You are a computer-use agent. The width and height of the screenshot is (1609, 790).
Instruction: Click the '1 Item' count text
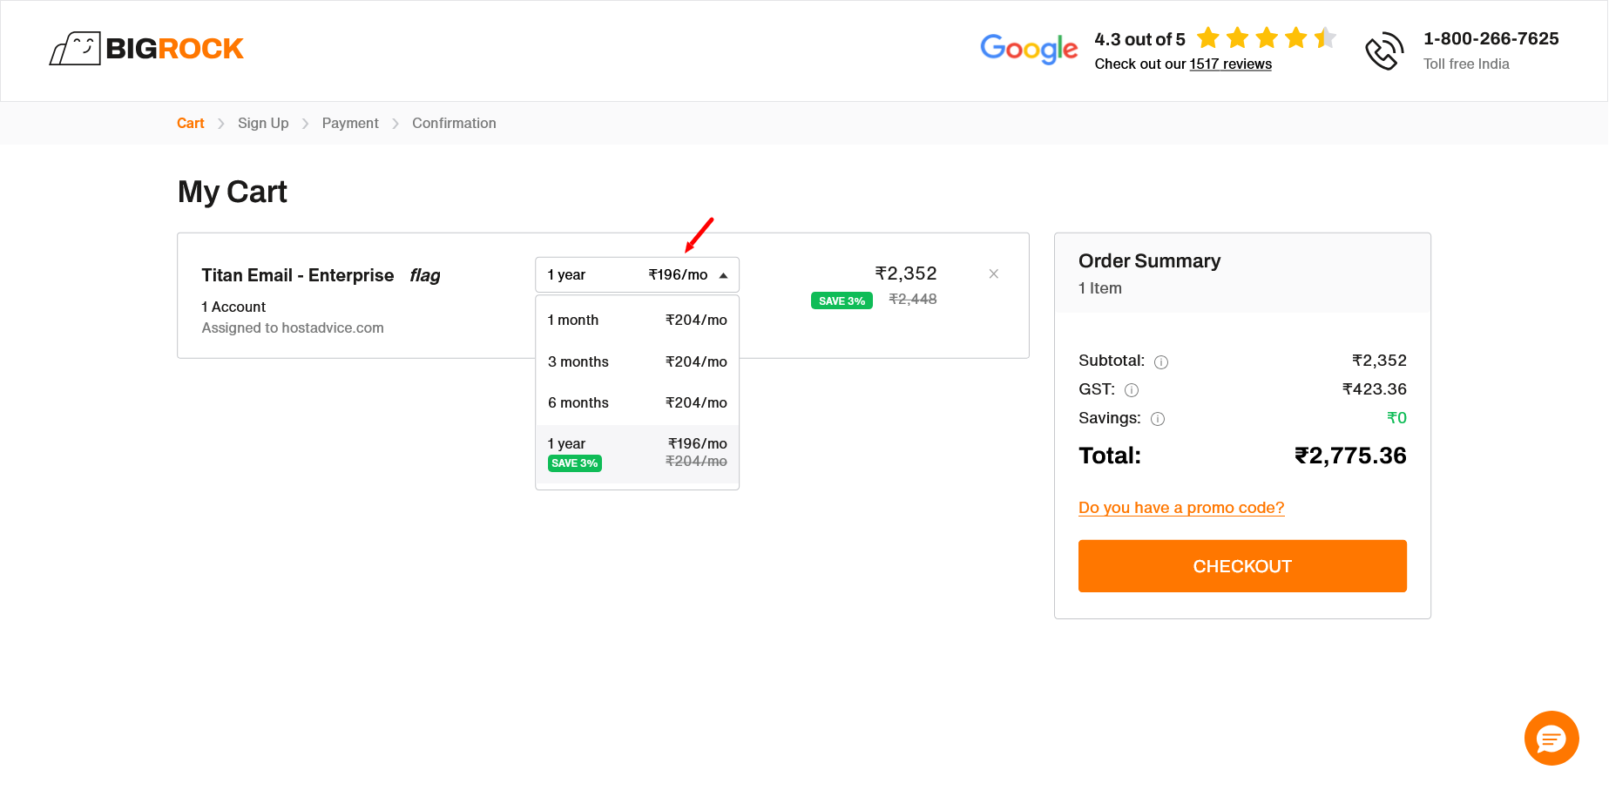tap(1100, 288)
